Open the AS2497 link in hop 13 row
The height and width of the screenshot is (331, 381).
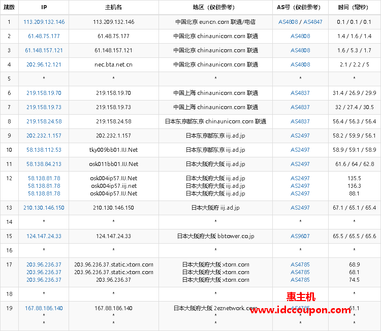(x=300, y=208)
